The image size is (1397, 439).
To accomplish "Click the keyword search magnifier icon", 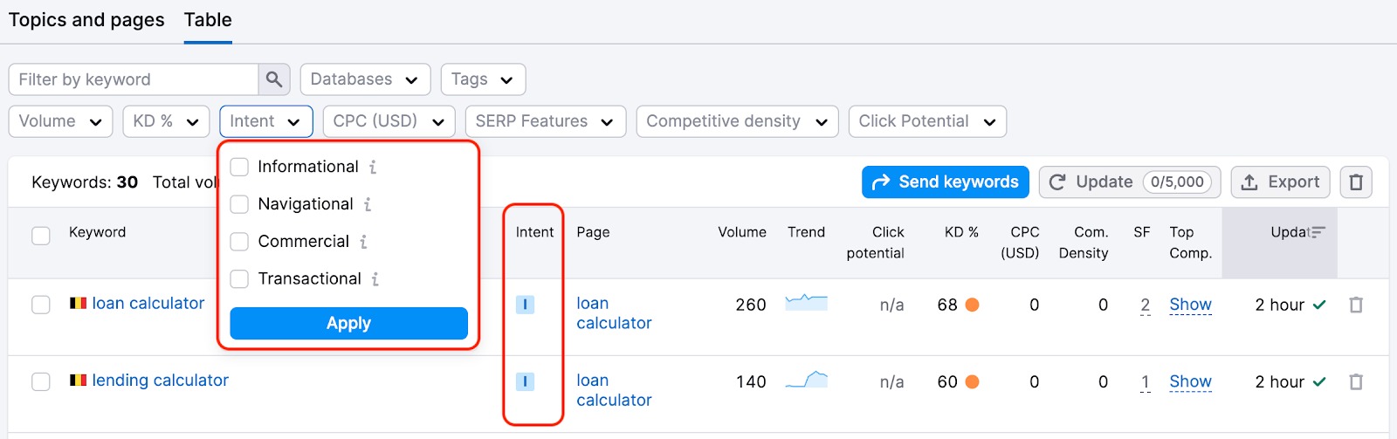I will (274, 79).
